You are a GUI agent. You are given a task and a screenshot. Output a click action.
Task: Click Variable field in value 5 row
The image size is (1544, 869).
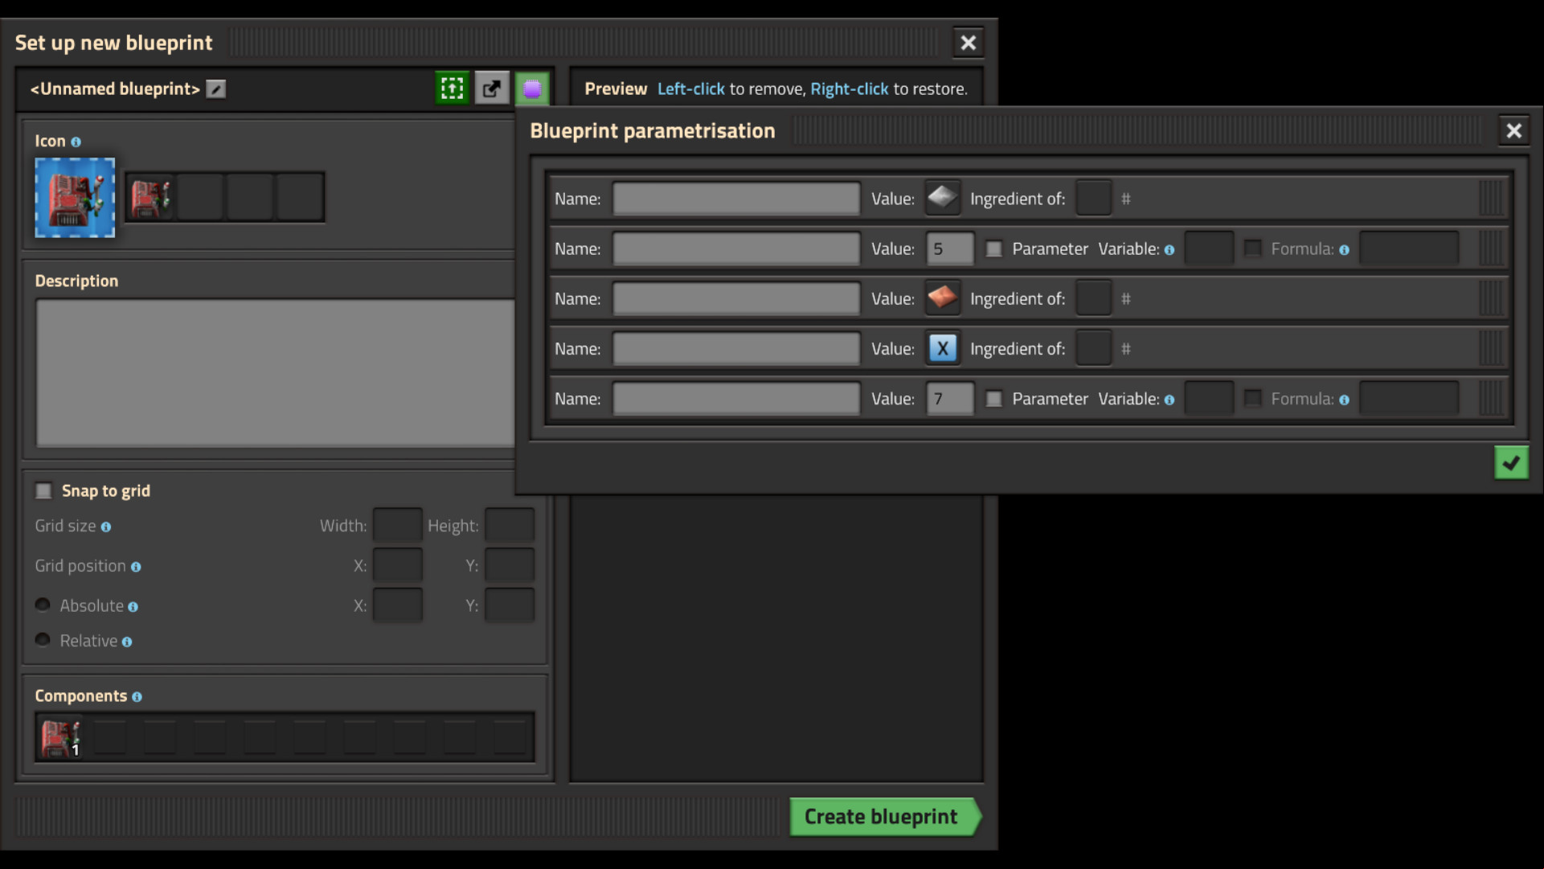pos(1209,248)
